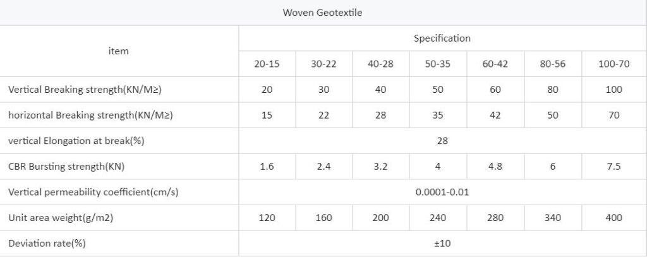The height and width of the screenshot is (257, 647).
Task: Click the Deviation rate row label
Action: [x=47, y=243]
